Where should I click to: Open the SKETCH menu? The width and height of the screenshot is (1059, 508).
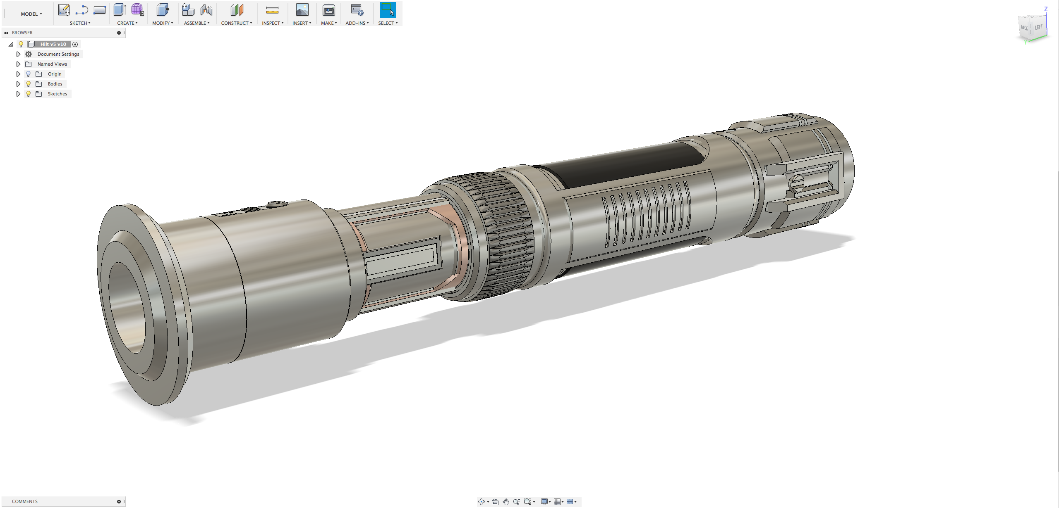[x=80, y=23]
